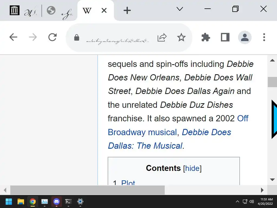
Task: Open the Extensions puzzle icon
Action: 206,37
